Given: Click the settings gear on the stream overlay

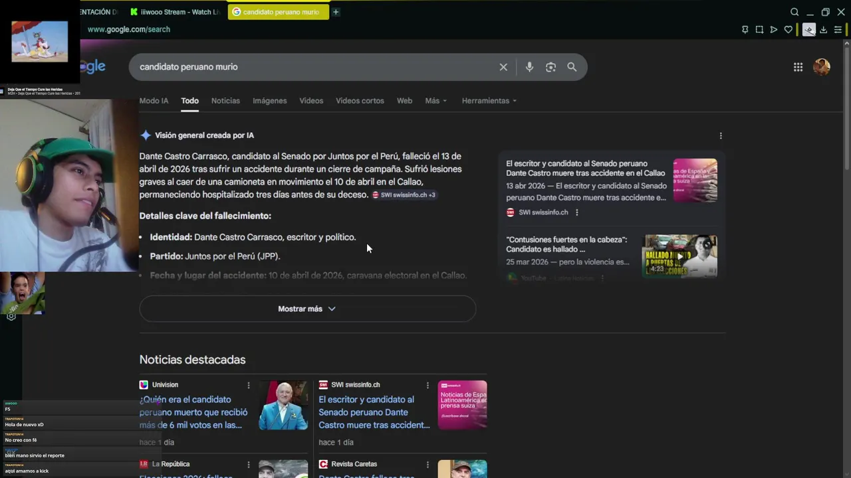Looking at the screenshot, I should [x=11, y=317].
